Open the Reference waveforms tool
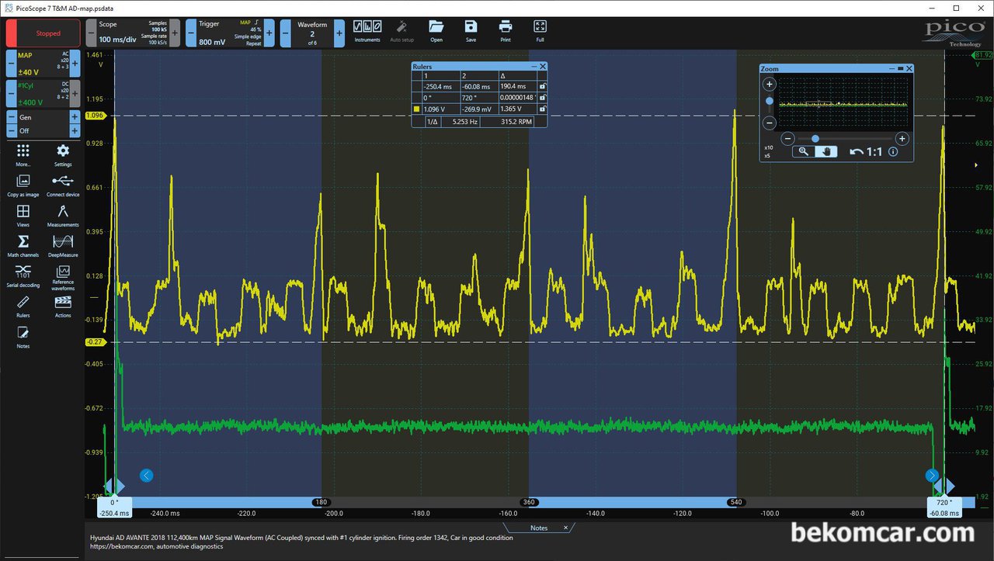Image resolution: width=994 pixels, height=561 pixels. (x=63, y=277)
